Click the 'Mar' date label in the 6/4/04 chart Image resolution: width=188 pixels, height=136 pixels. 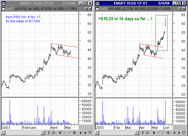coord(128,128)
